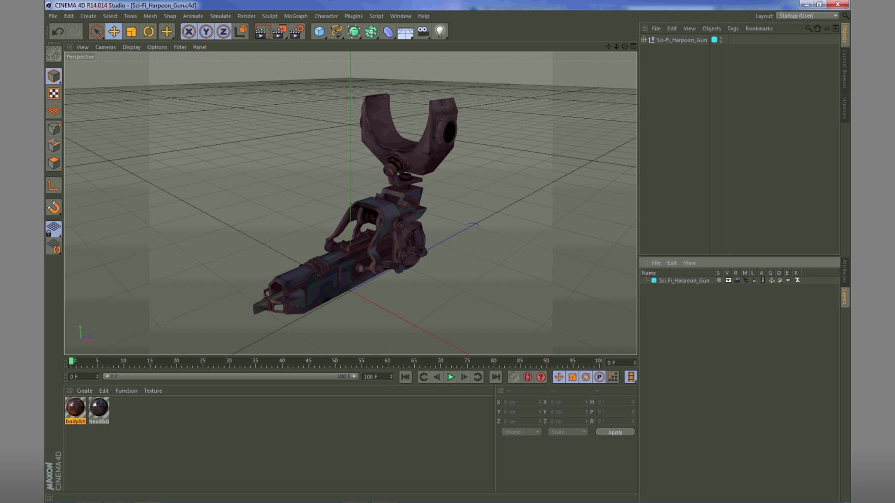895x503 pixels.
Task: Toggle position keyframe recording icon
Action: 559,377
